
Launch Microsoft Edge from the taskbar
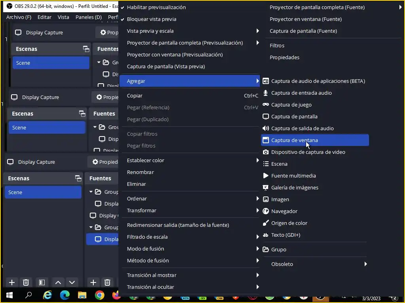point(65,295)
